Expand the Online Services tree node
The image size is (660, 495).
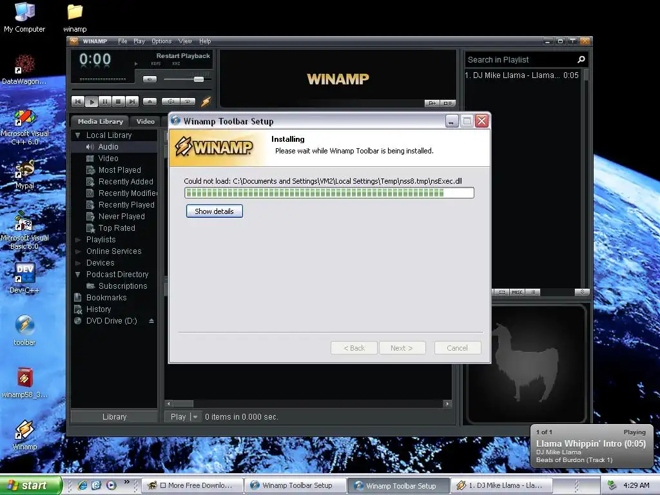click(78, 251)
